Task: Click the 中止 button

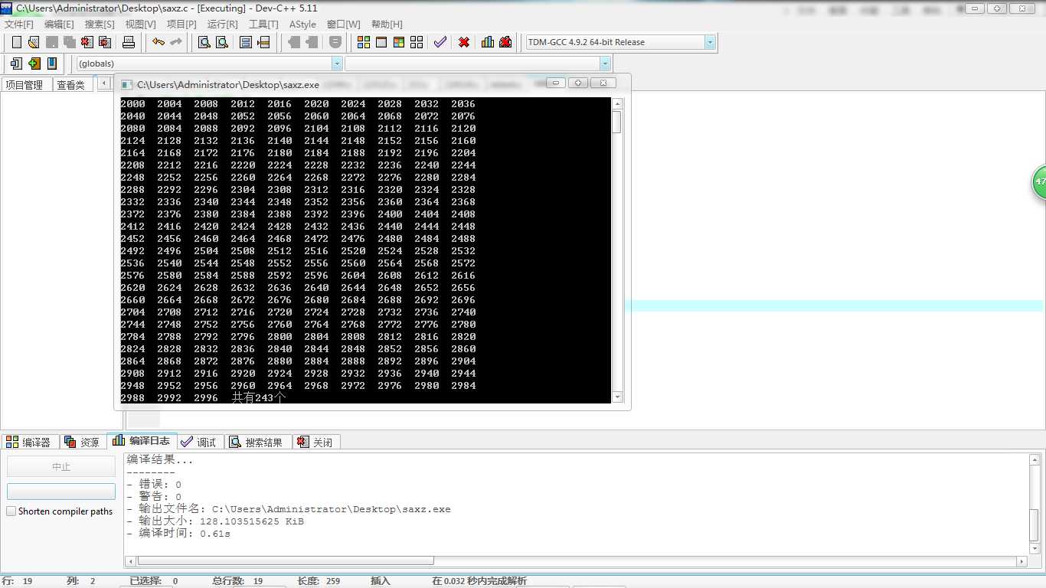Action: tap(61, 466)
